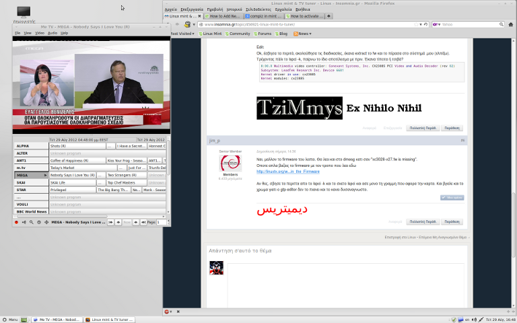Open the linuxtv.org firmware link

point(288,172)
